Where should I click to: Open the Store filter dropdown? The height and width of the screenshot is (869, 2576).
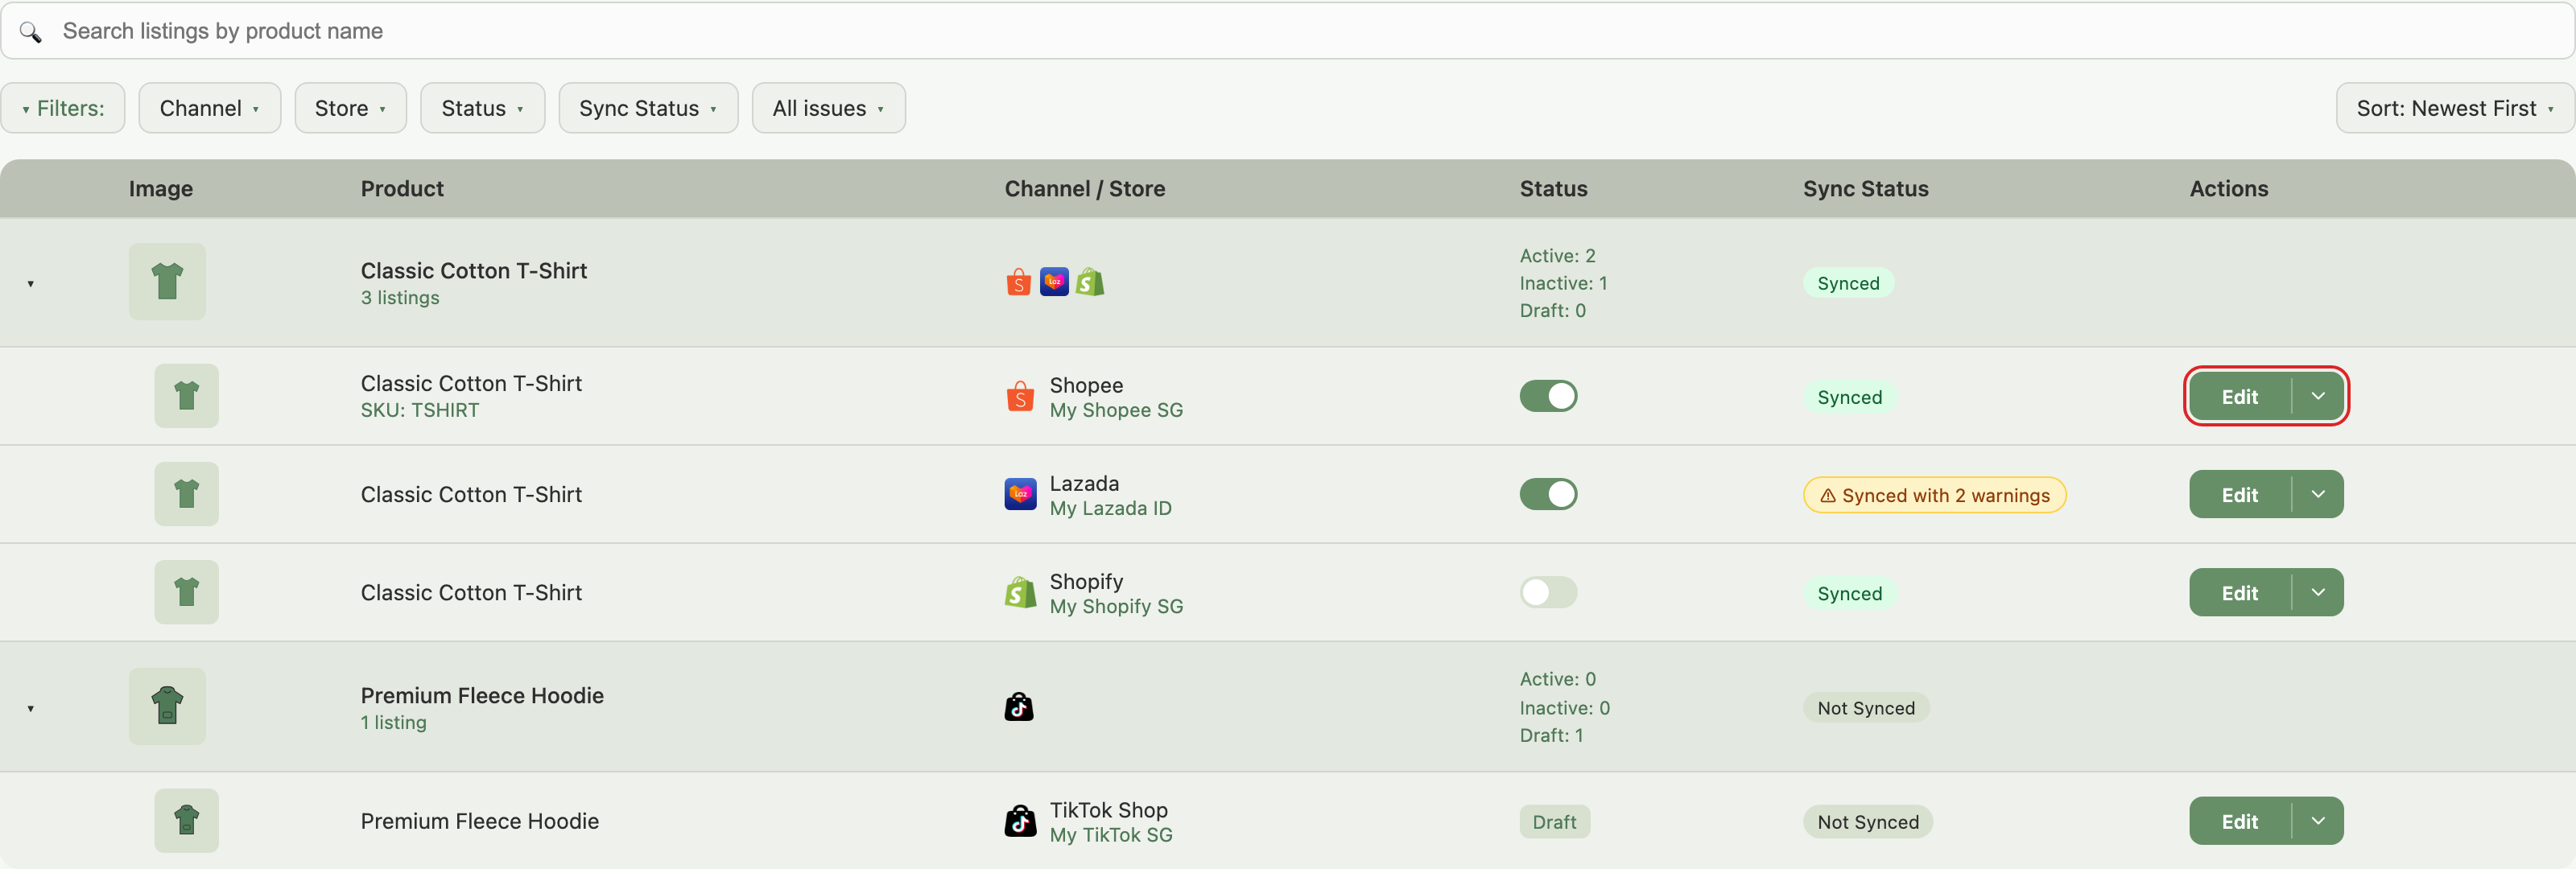(350, 108)
